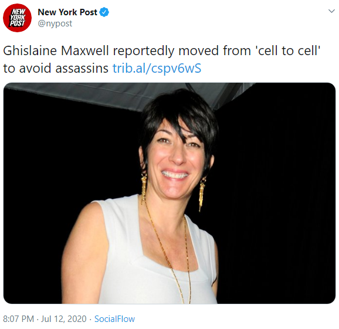Show more actions via top-right caret
Viewport: 339px width, 329px height.
(331, 11)
